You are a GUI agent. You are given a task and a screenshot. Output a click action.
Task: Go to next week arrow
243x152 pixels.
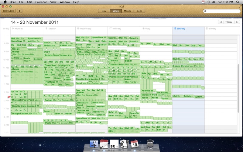click(x=237, y=22)
